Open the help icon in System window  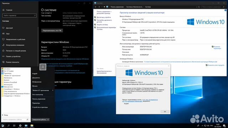click(x=226, y=10)
